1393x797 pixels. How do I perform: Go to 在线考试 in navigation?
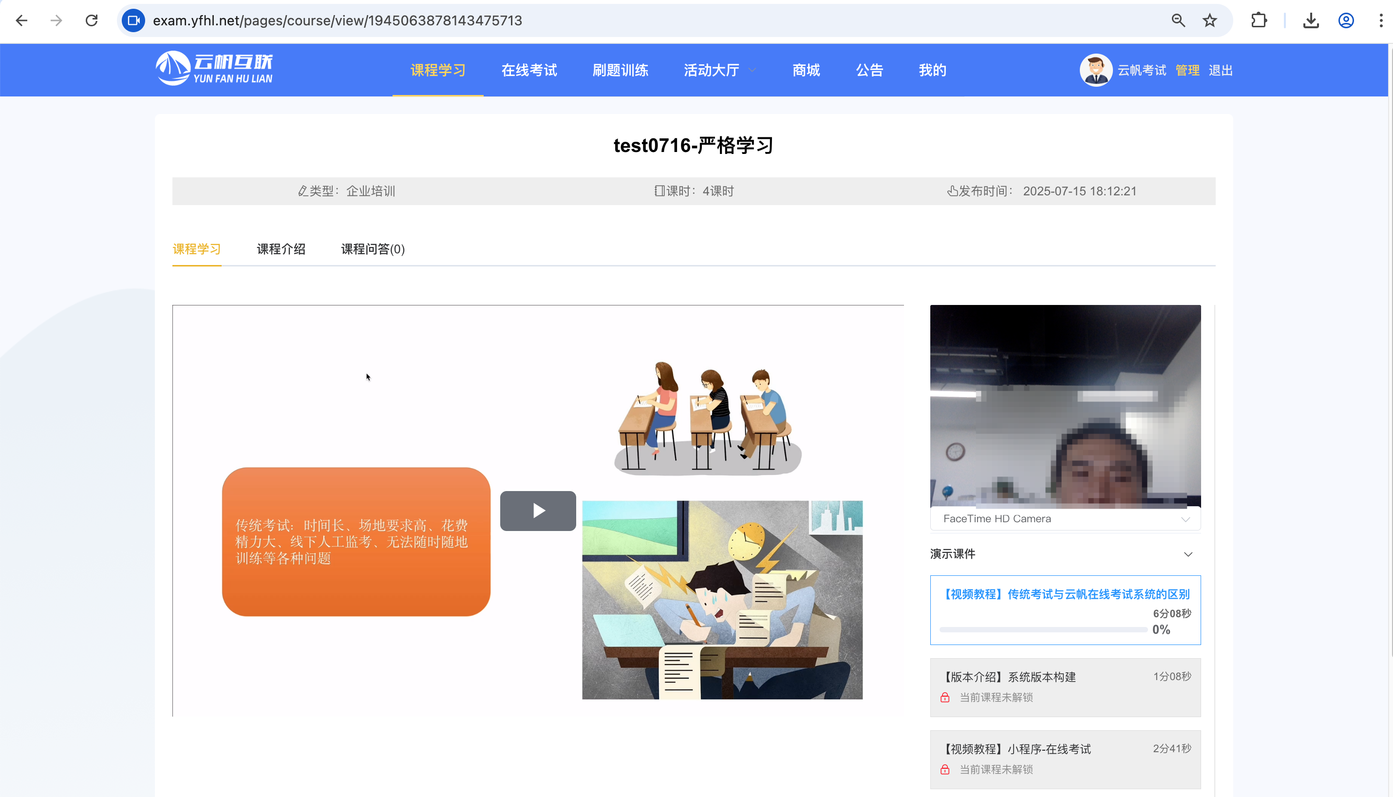(529, 70)
